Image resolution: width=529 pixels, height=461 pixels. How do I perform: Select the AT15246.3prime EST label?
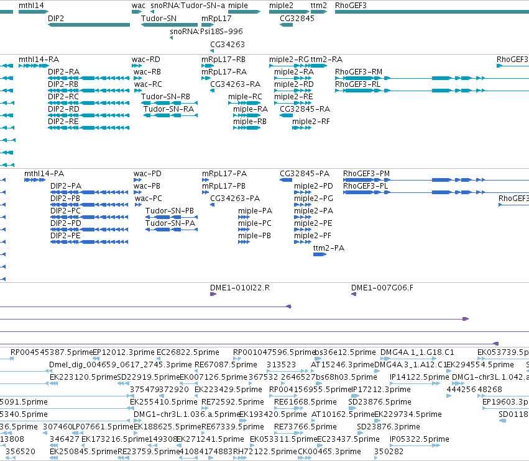pyautogui.click(x=343, y=365)
